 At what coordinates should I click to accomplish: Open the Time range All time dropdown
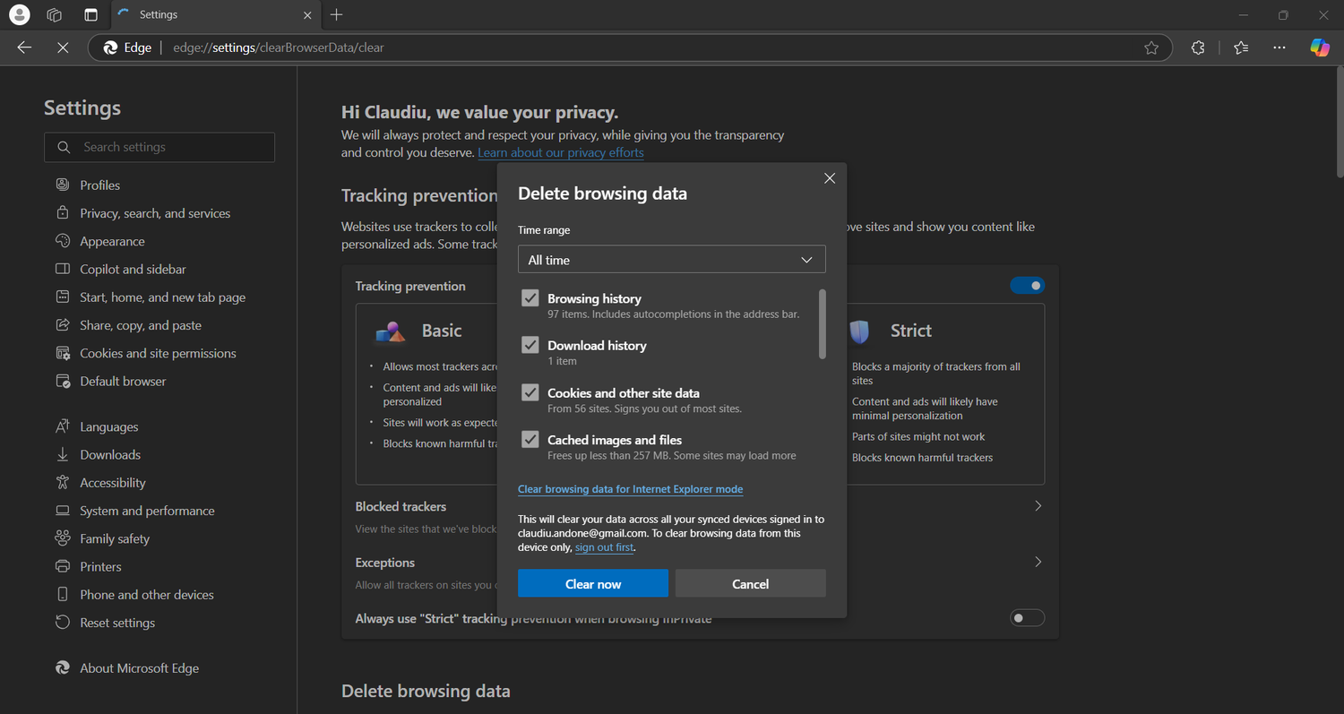(671, 260)
